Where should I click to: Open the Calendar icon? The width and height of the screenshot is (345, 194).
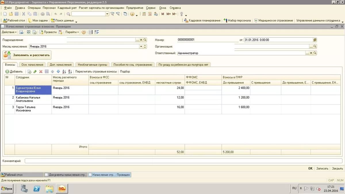coord(150,14)
